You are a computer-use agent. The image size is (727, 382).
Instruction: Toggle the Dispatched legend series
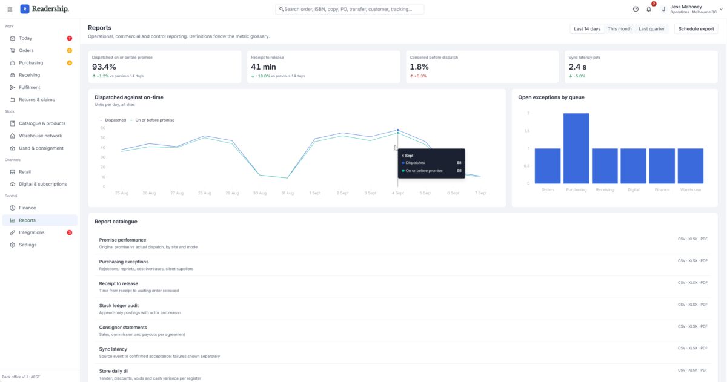(x=113, y=120)
